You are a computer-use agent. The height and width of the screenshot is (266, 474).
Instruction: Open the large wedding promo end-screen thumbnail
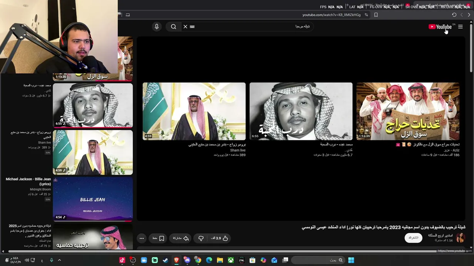pyautogui.click(x=194, y=111)
